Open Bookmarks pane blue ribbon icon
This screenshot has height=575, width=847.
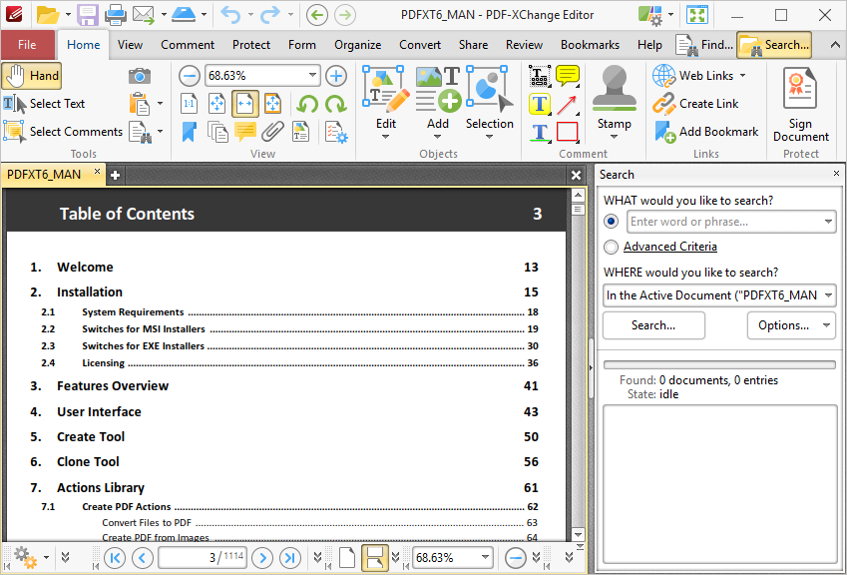click(190, 132)
